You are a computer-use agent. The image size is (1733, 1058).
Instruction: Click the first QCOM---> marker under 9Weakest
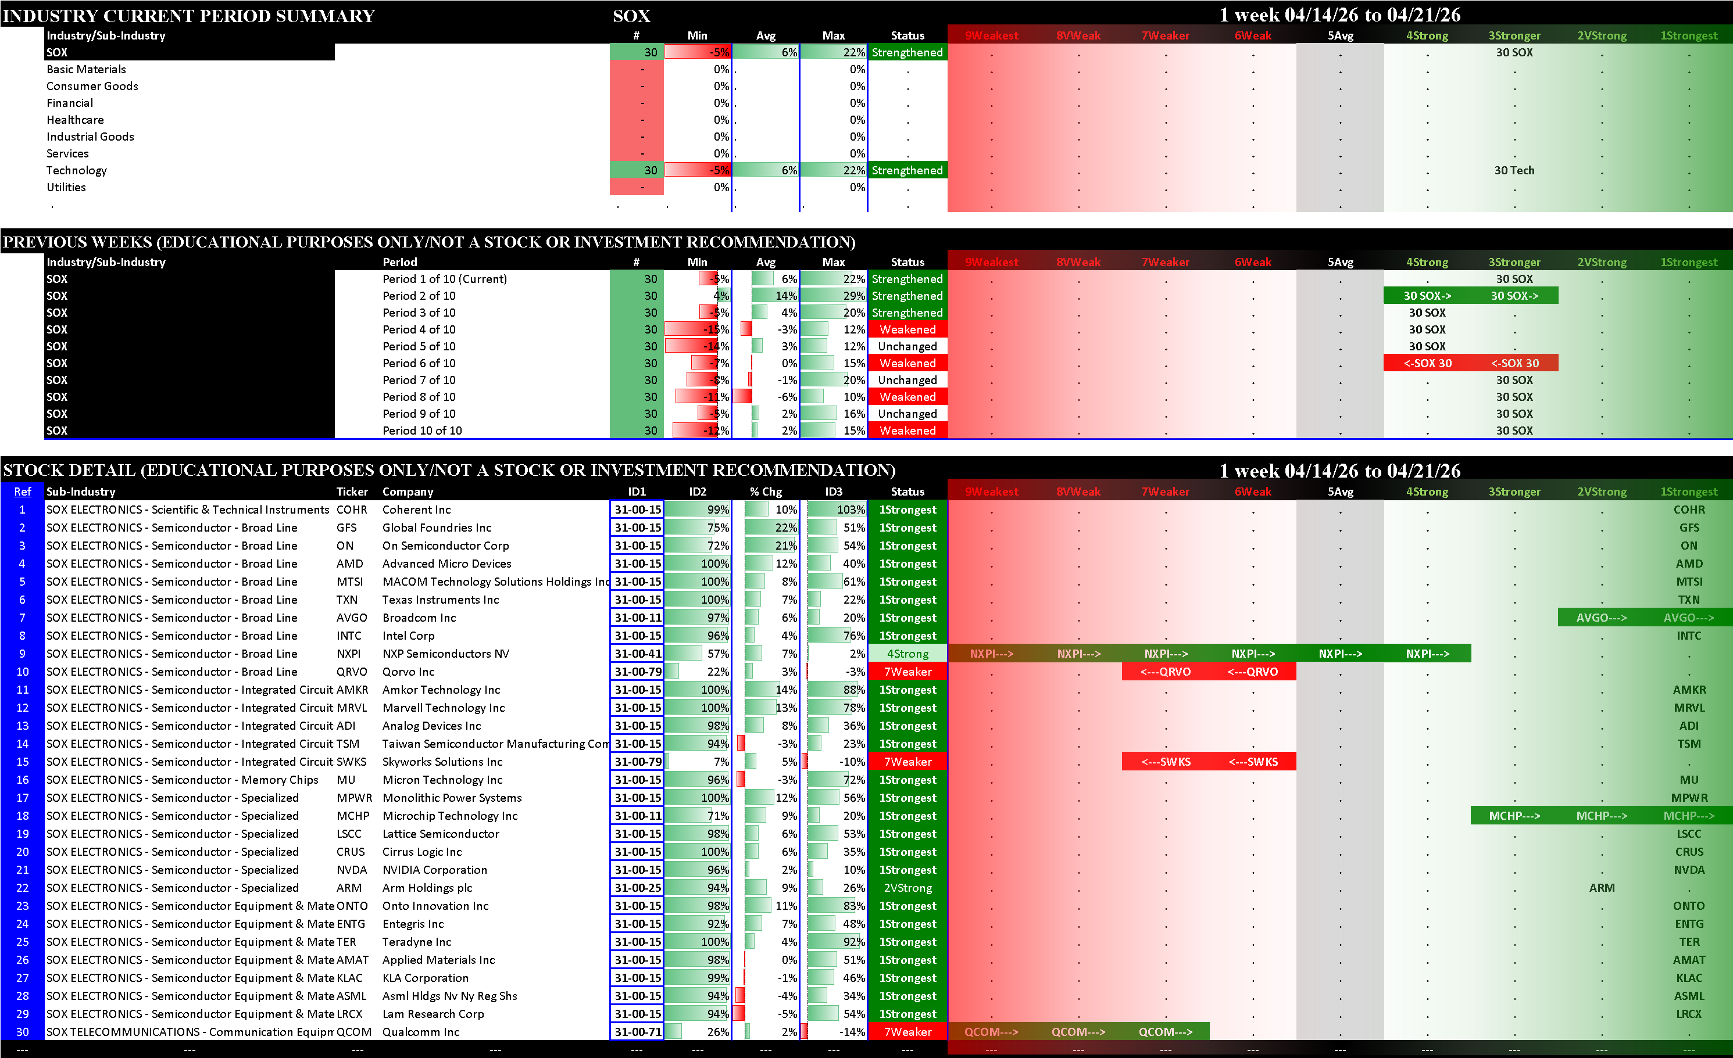[x=991, y=1032]
